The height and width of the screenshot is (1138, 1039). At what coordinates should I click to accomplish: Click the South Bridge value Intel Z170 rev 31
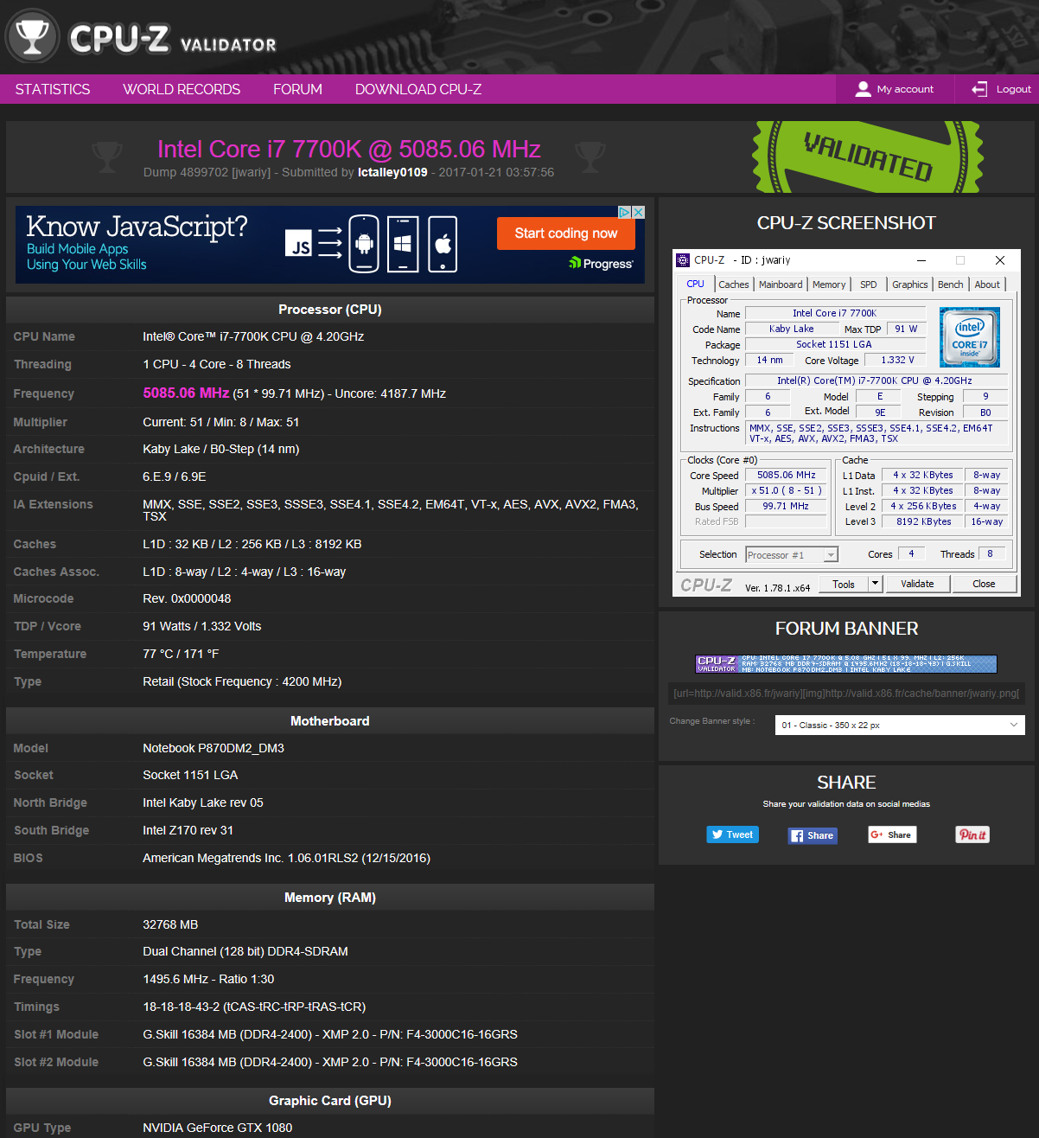click(x=188, y=830)
